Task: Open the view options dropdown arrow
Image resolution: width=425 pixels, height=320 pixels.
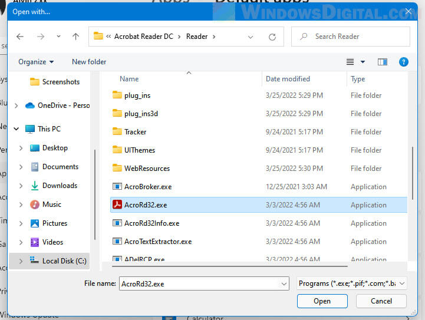Action: coord(363,62)
